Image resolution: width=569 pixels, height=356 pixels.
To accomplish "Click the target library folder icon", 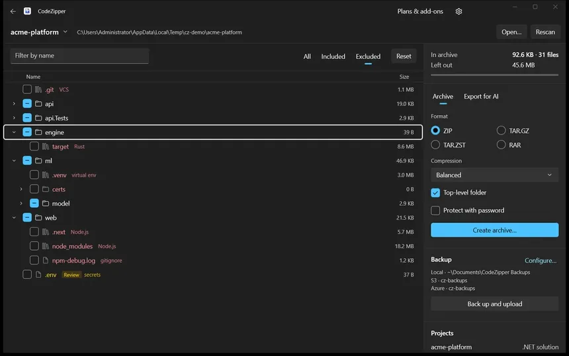I will click(x=46, y=147).
